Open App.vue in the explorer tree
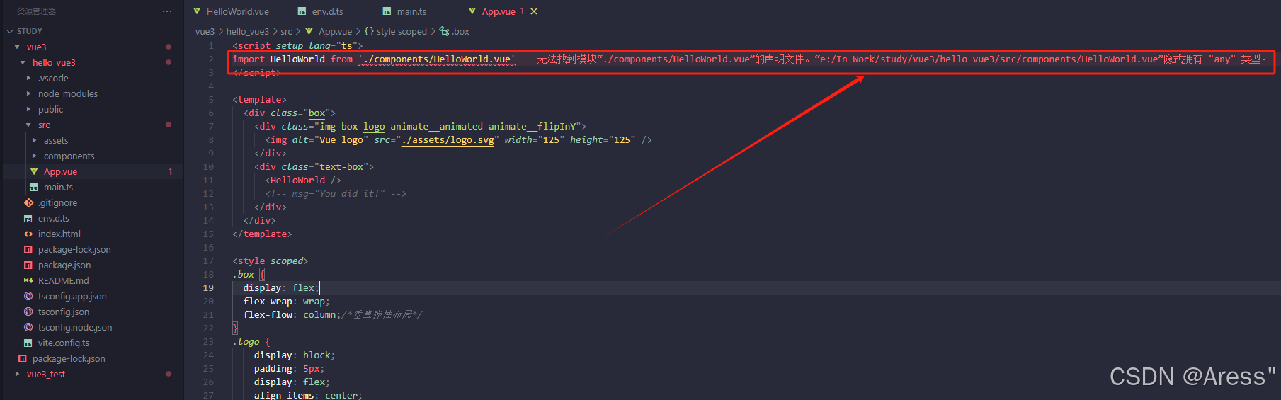1281x400 pixels. (60, 171)
